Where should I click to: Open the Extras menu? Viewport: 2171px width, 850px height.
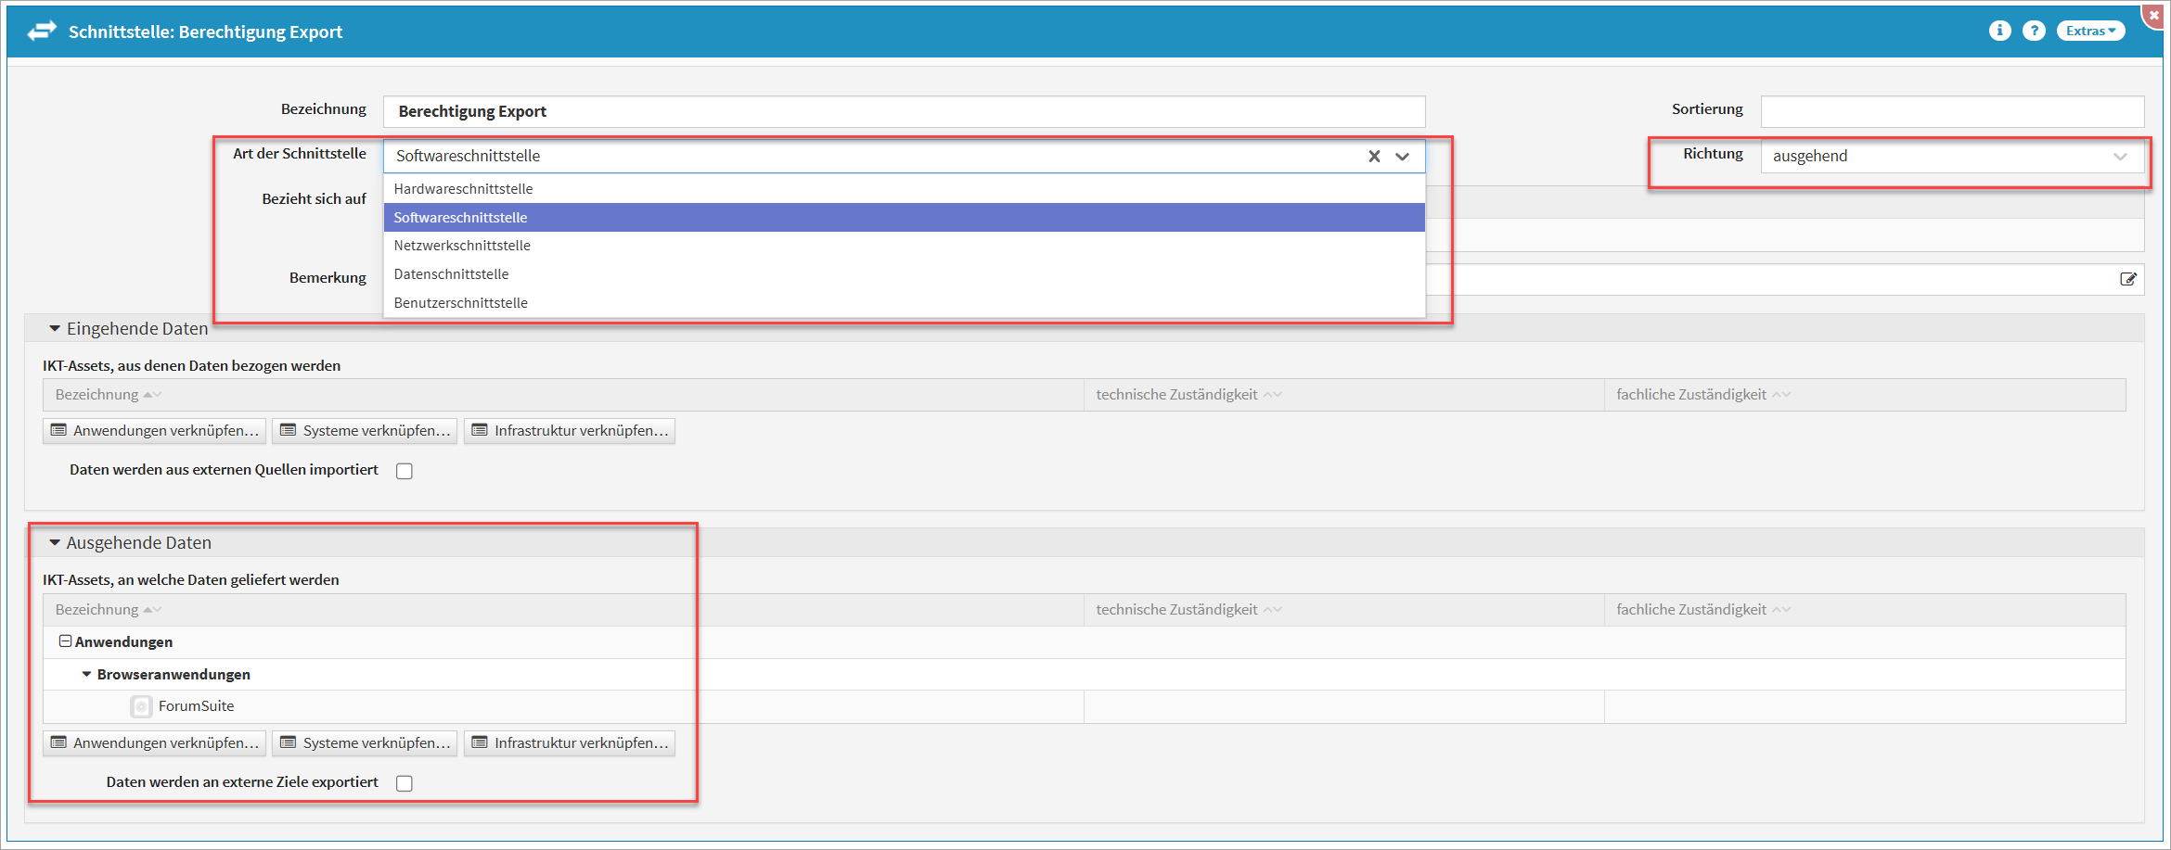(2090, 31)
